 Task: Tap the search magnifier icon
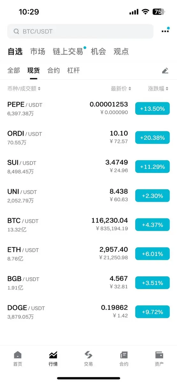16,31
